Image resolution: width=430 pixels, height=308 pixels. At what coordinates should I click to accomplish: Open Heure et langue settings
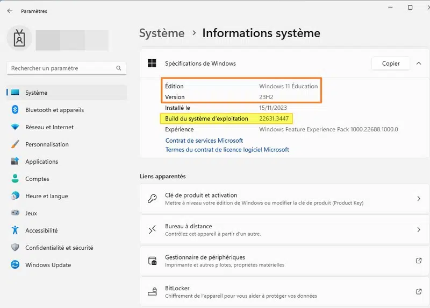[46, 196]
